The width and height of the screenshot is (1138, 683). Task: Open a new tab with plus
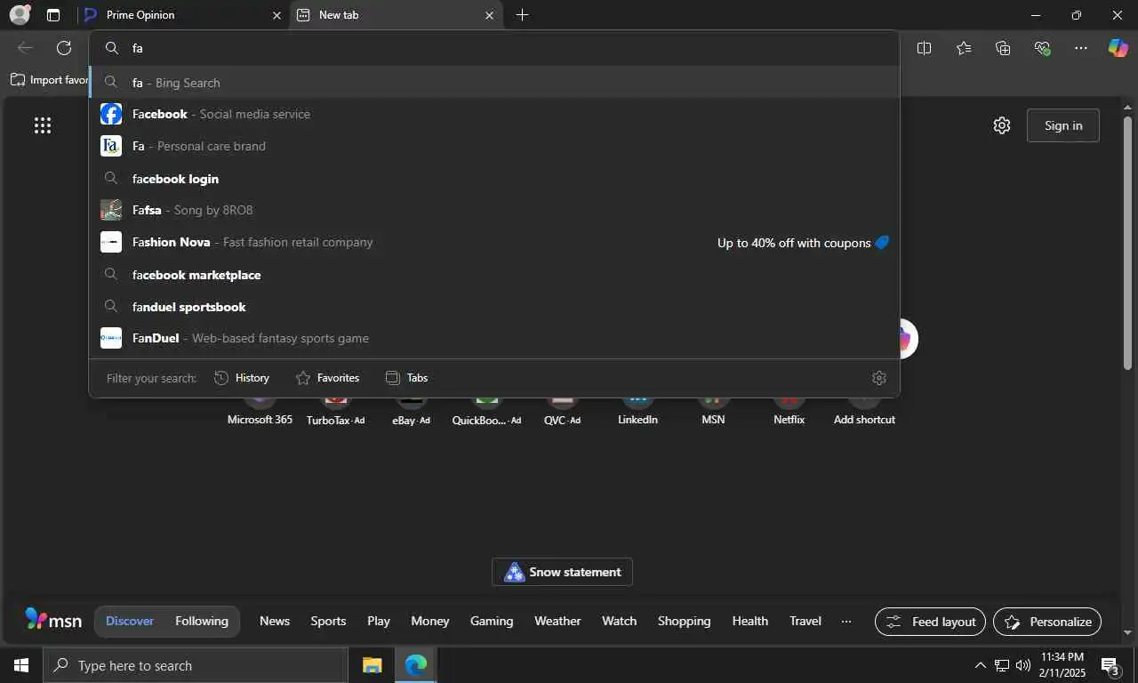522,15
